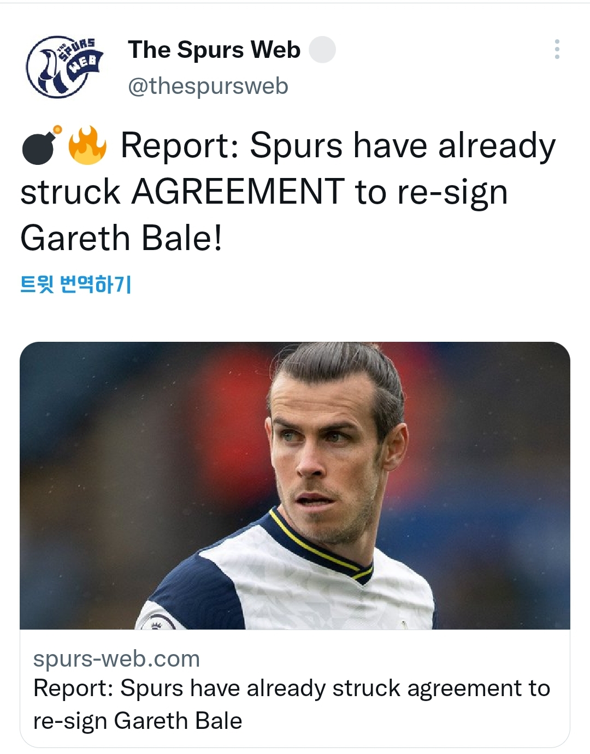Click the Premier League sleeve badge in photo
The width and height of the screenshot is (590, 754).
[157, 621]
